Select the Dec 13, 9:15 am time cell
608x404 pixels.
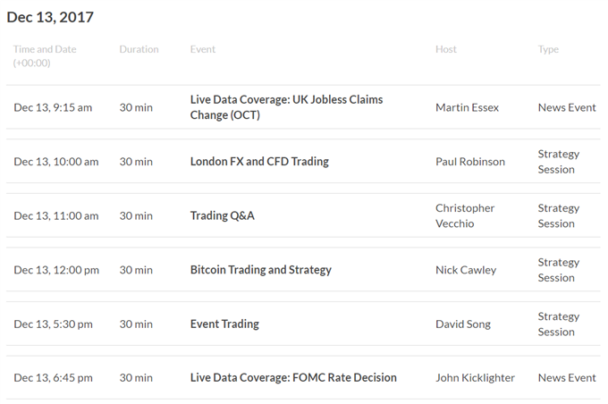53,107
